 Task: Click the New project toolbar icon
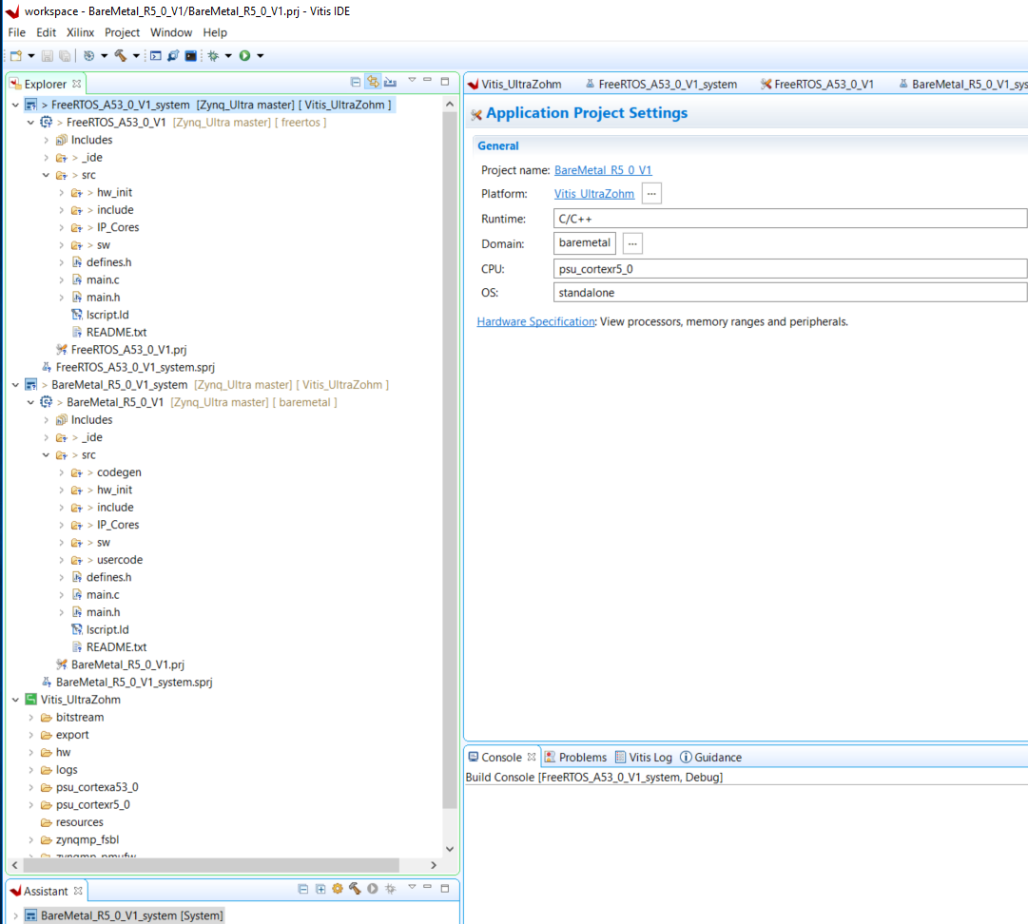click(15, 56)
